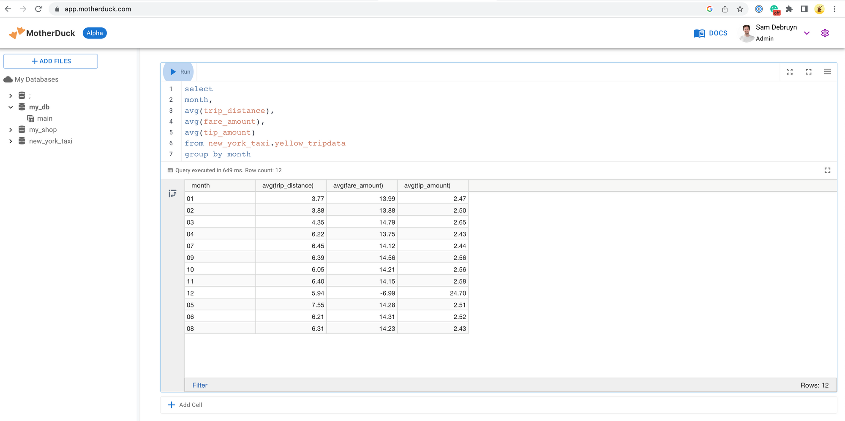Reload the page in browser
The image size is (845, 421).
38,9
